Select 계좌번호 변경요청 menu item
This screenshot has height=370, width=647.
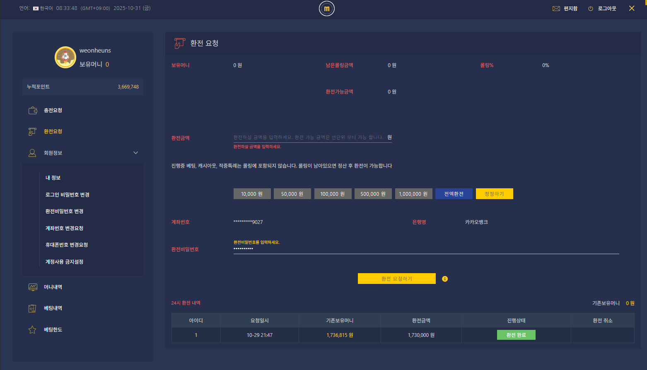pos(64,228)
